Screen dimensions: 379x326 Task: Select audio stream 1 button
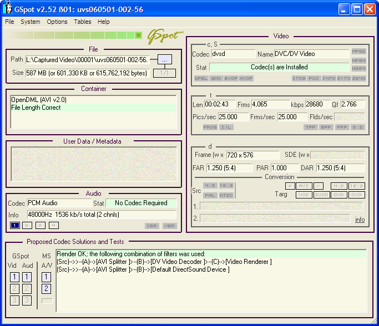click(15, 225)
